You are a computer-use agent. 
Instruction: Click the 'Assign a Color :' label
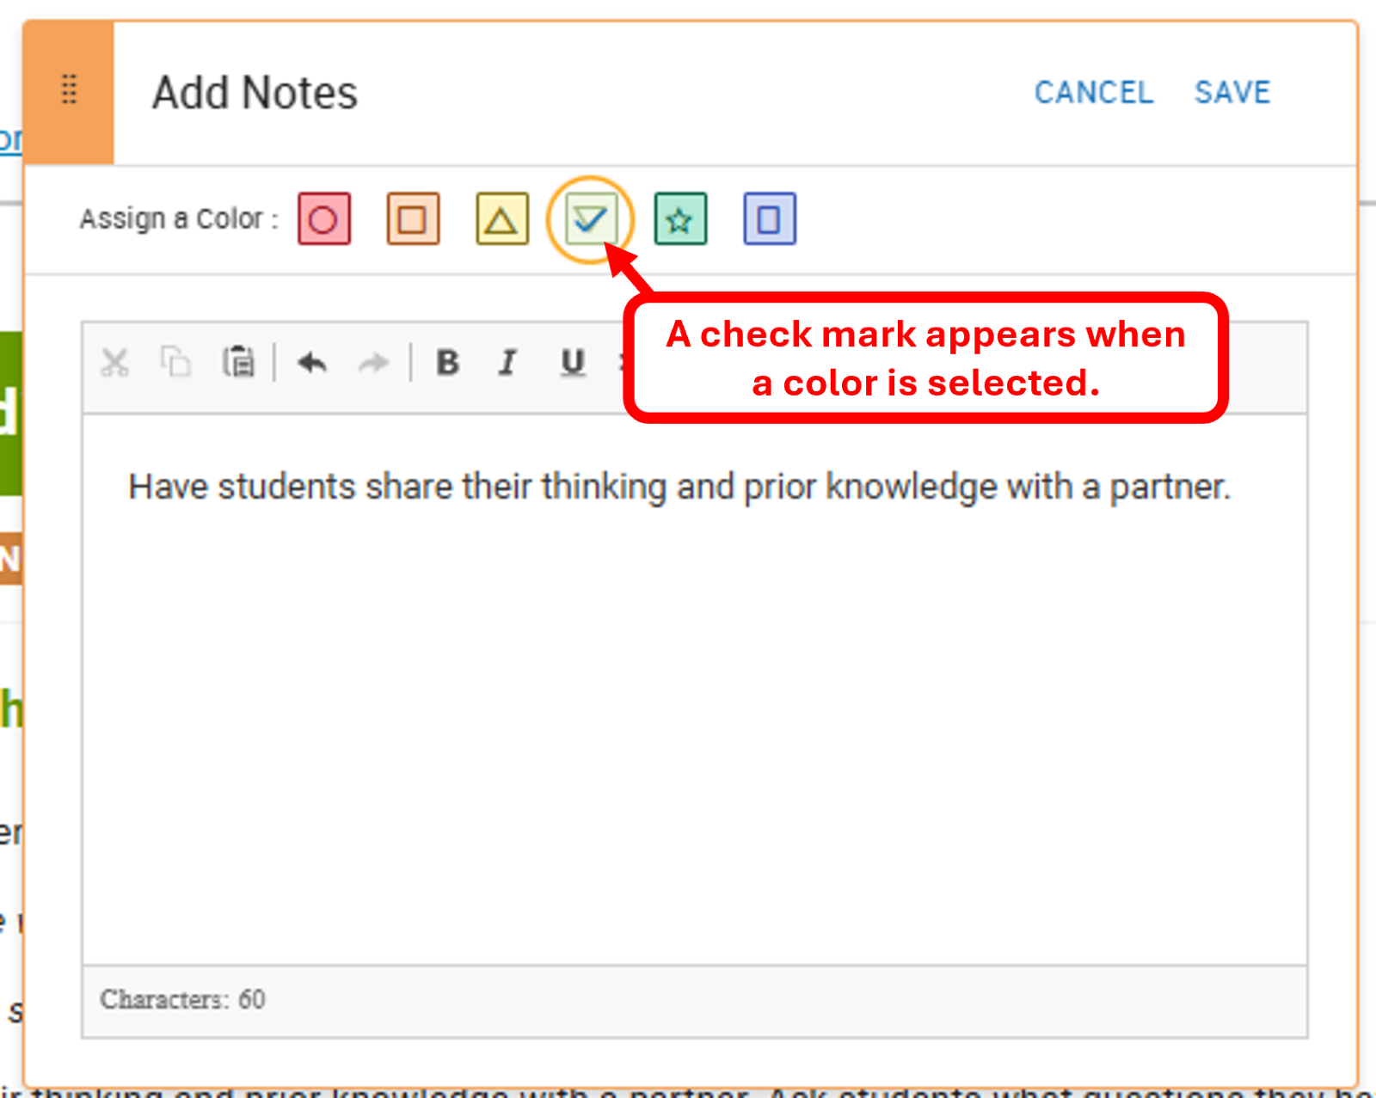(x=179, y=219)
